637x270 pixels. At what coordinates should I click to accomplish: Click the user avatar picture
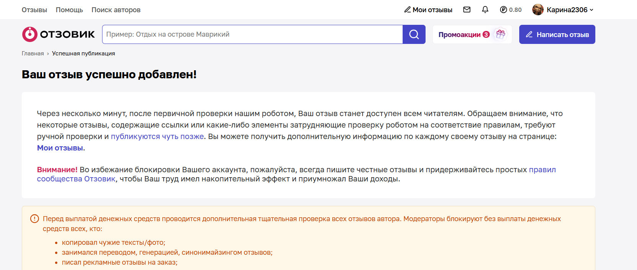click(x=538, y=10)
